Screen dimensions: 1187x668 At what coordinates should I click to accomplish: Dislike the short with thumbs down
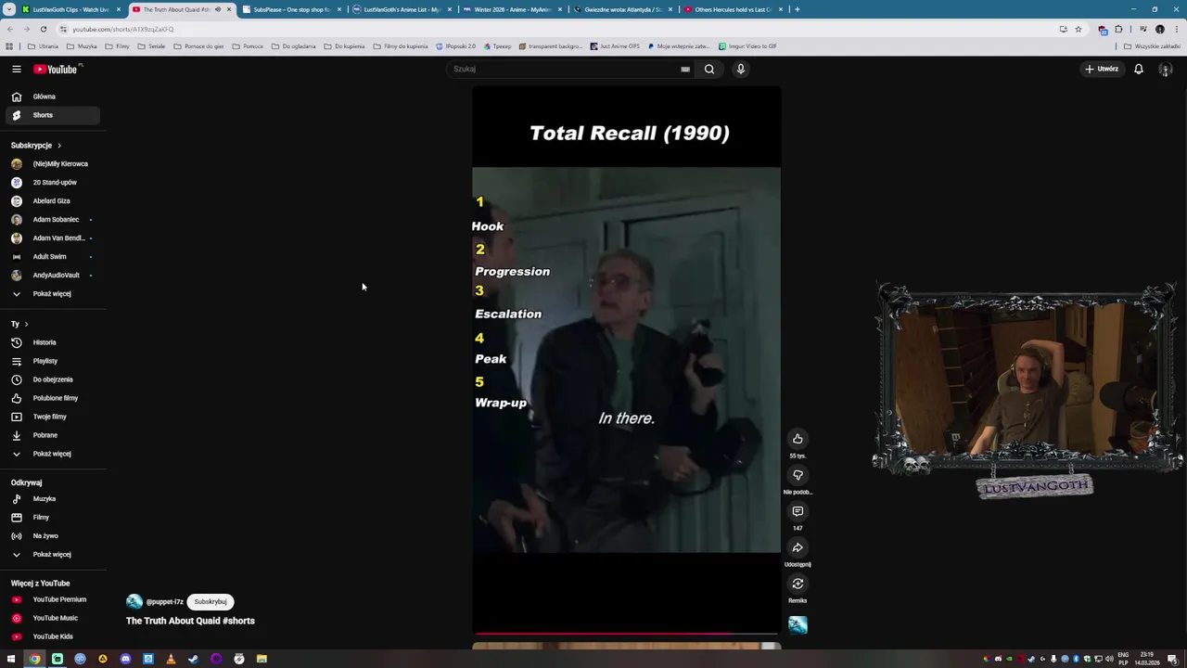pos(798,475)
